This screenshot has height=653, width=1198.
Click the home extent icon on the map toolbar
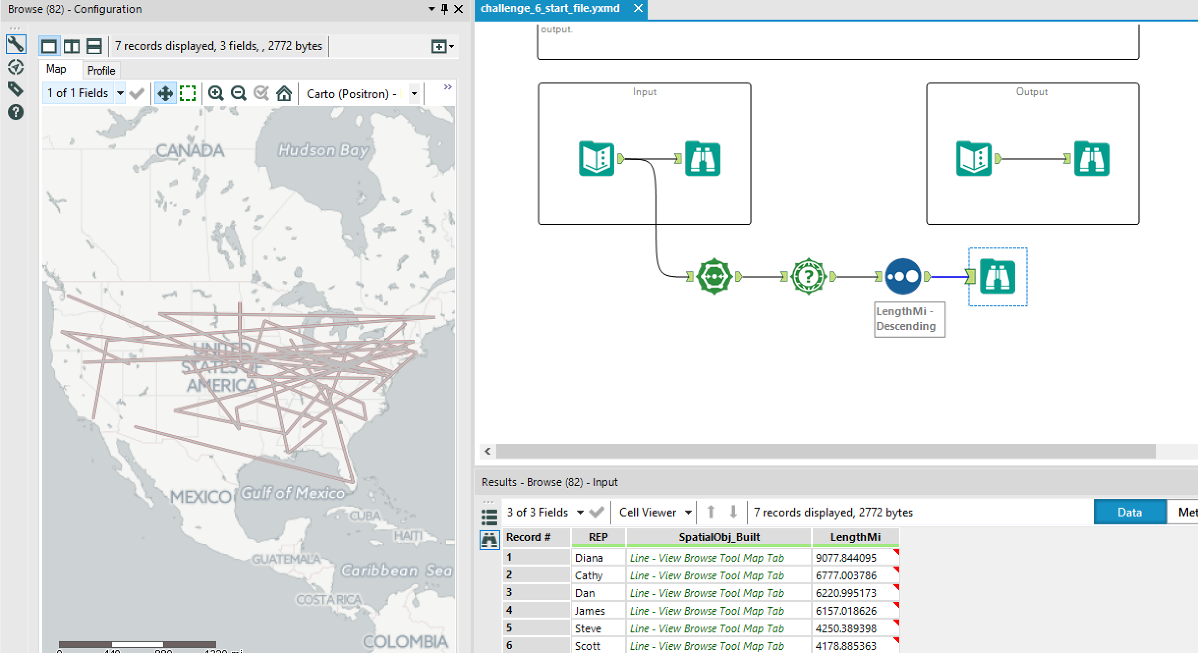pyautogui.click(x=284, y=93)
